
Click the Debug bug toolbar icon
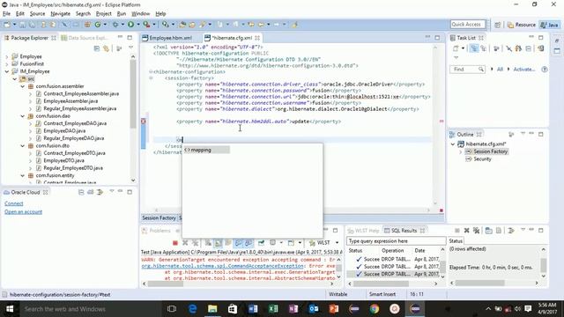pos(115,25)
